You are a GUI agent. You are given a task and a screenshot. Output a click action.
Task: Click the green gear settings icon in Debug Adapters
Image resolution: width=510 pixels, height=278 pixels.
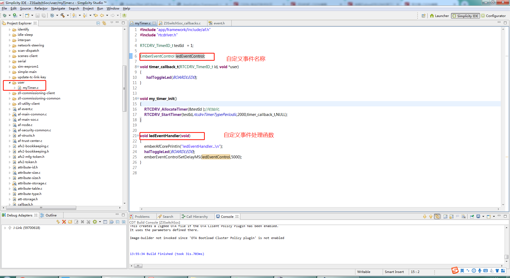(x=95, y=222)
